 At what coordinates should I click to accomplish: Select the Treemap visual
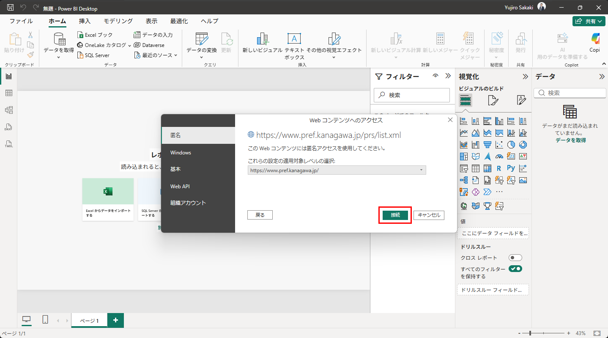(464, 157)
